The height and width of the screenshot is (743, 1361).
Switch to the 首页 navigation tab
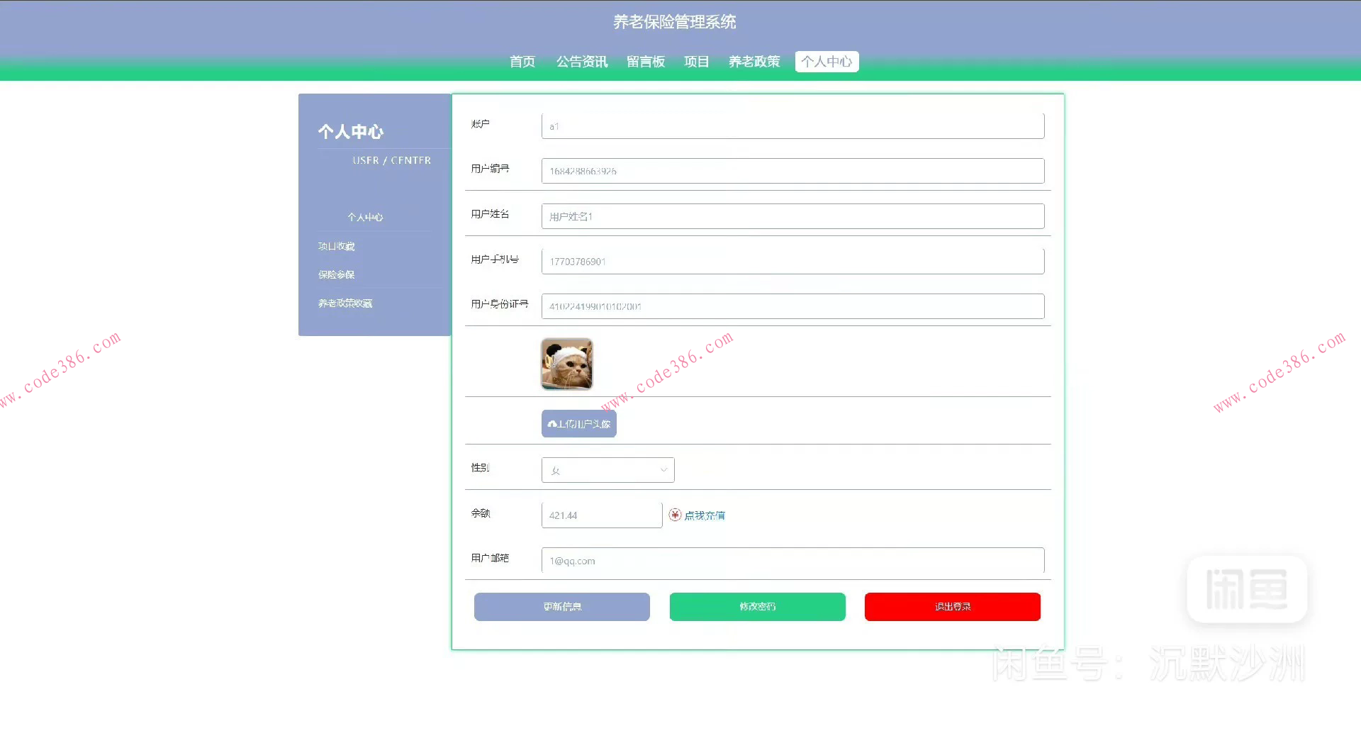522,62
